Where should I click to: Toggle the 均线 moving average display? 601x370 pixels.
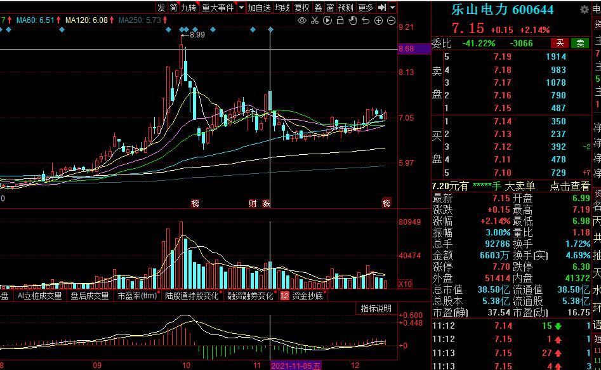point(282,8)
